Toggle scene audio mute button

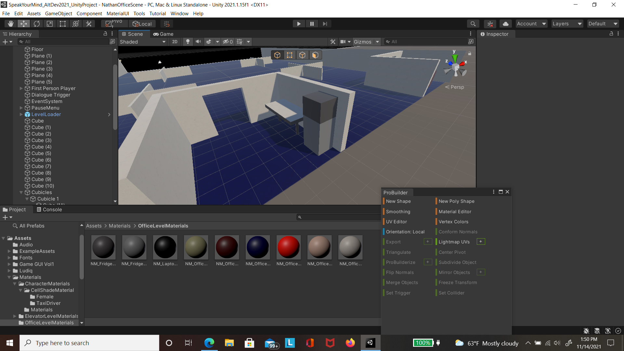[198, 42]
